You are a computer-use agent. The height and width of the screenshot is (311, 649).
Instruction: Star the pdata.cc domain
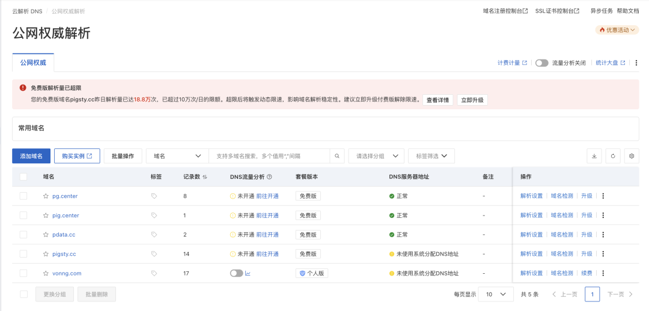click(x=46, y=235)
